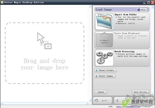Click the Import from Folder heading
The width and height of the screenshot is (155, 108).
pos(126,15)
